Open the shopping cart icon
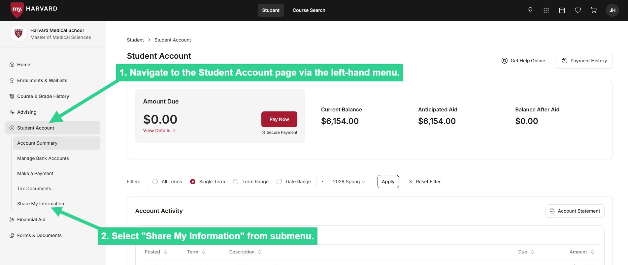Viewport: 628px width, 265px height. pos(594,10)
